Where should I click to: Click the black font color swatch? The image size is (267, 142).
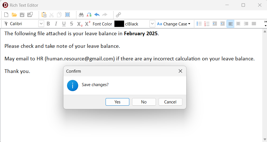(119, 24)
